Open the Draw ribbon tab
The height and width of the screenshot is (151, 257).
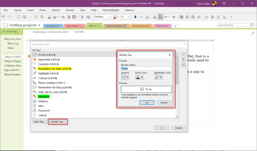[x=43, y=10]
